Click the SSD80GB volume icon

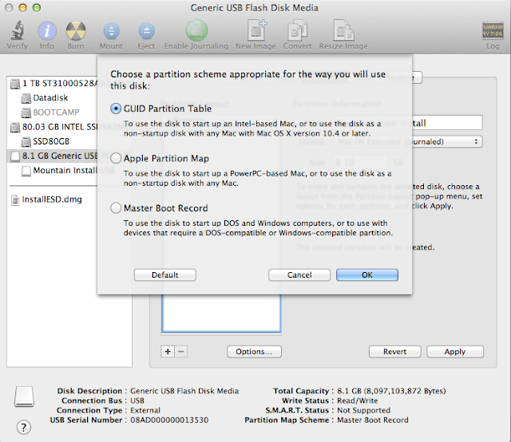26,142
